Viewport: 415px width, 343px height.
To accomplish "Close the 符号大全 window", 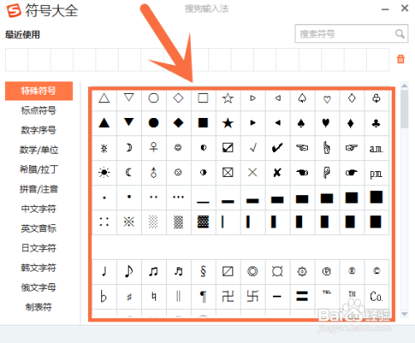I will coord(405,8).
